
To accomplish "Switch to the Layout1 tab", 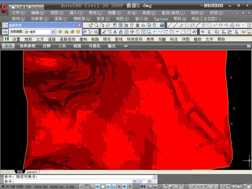I will click(32, 172).
